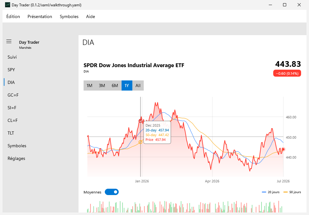This screenshot has width=309, height=215.
Task: Click the SPDR Dow Jones Industrial Average ETF title
Action: click(134, 65)
